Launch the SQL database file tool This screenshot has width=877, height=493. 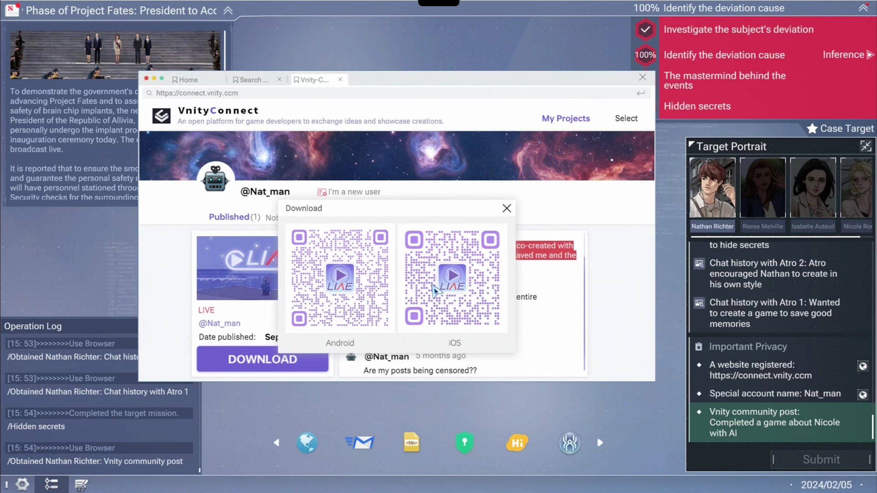point(411,443)
